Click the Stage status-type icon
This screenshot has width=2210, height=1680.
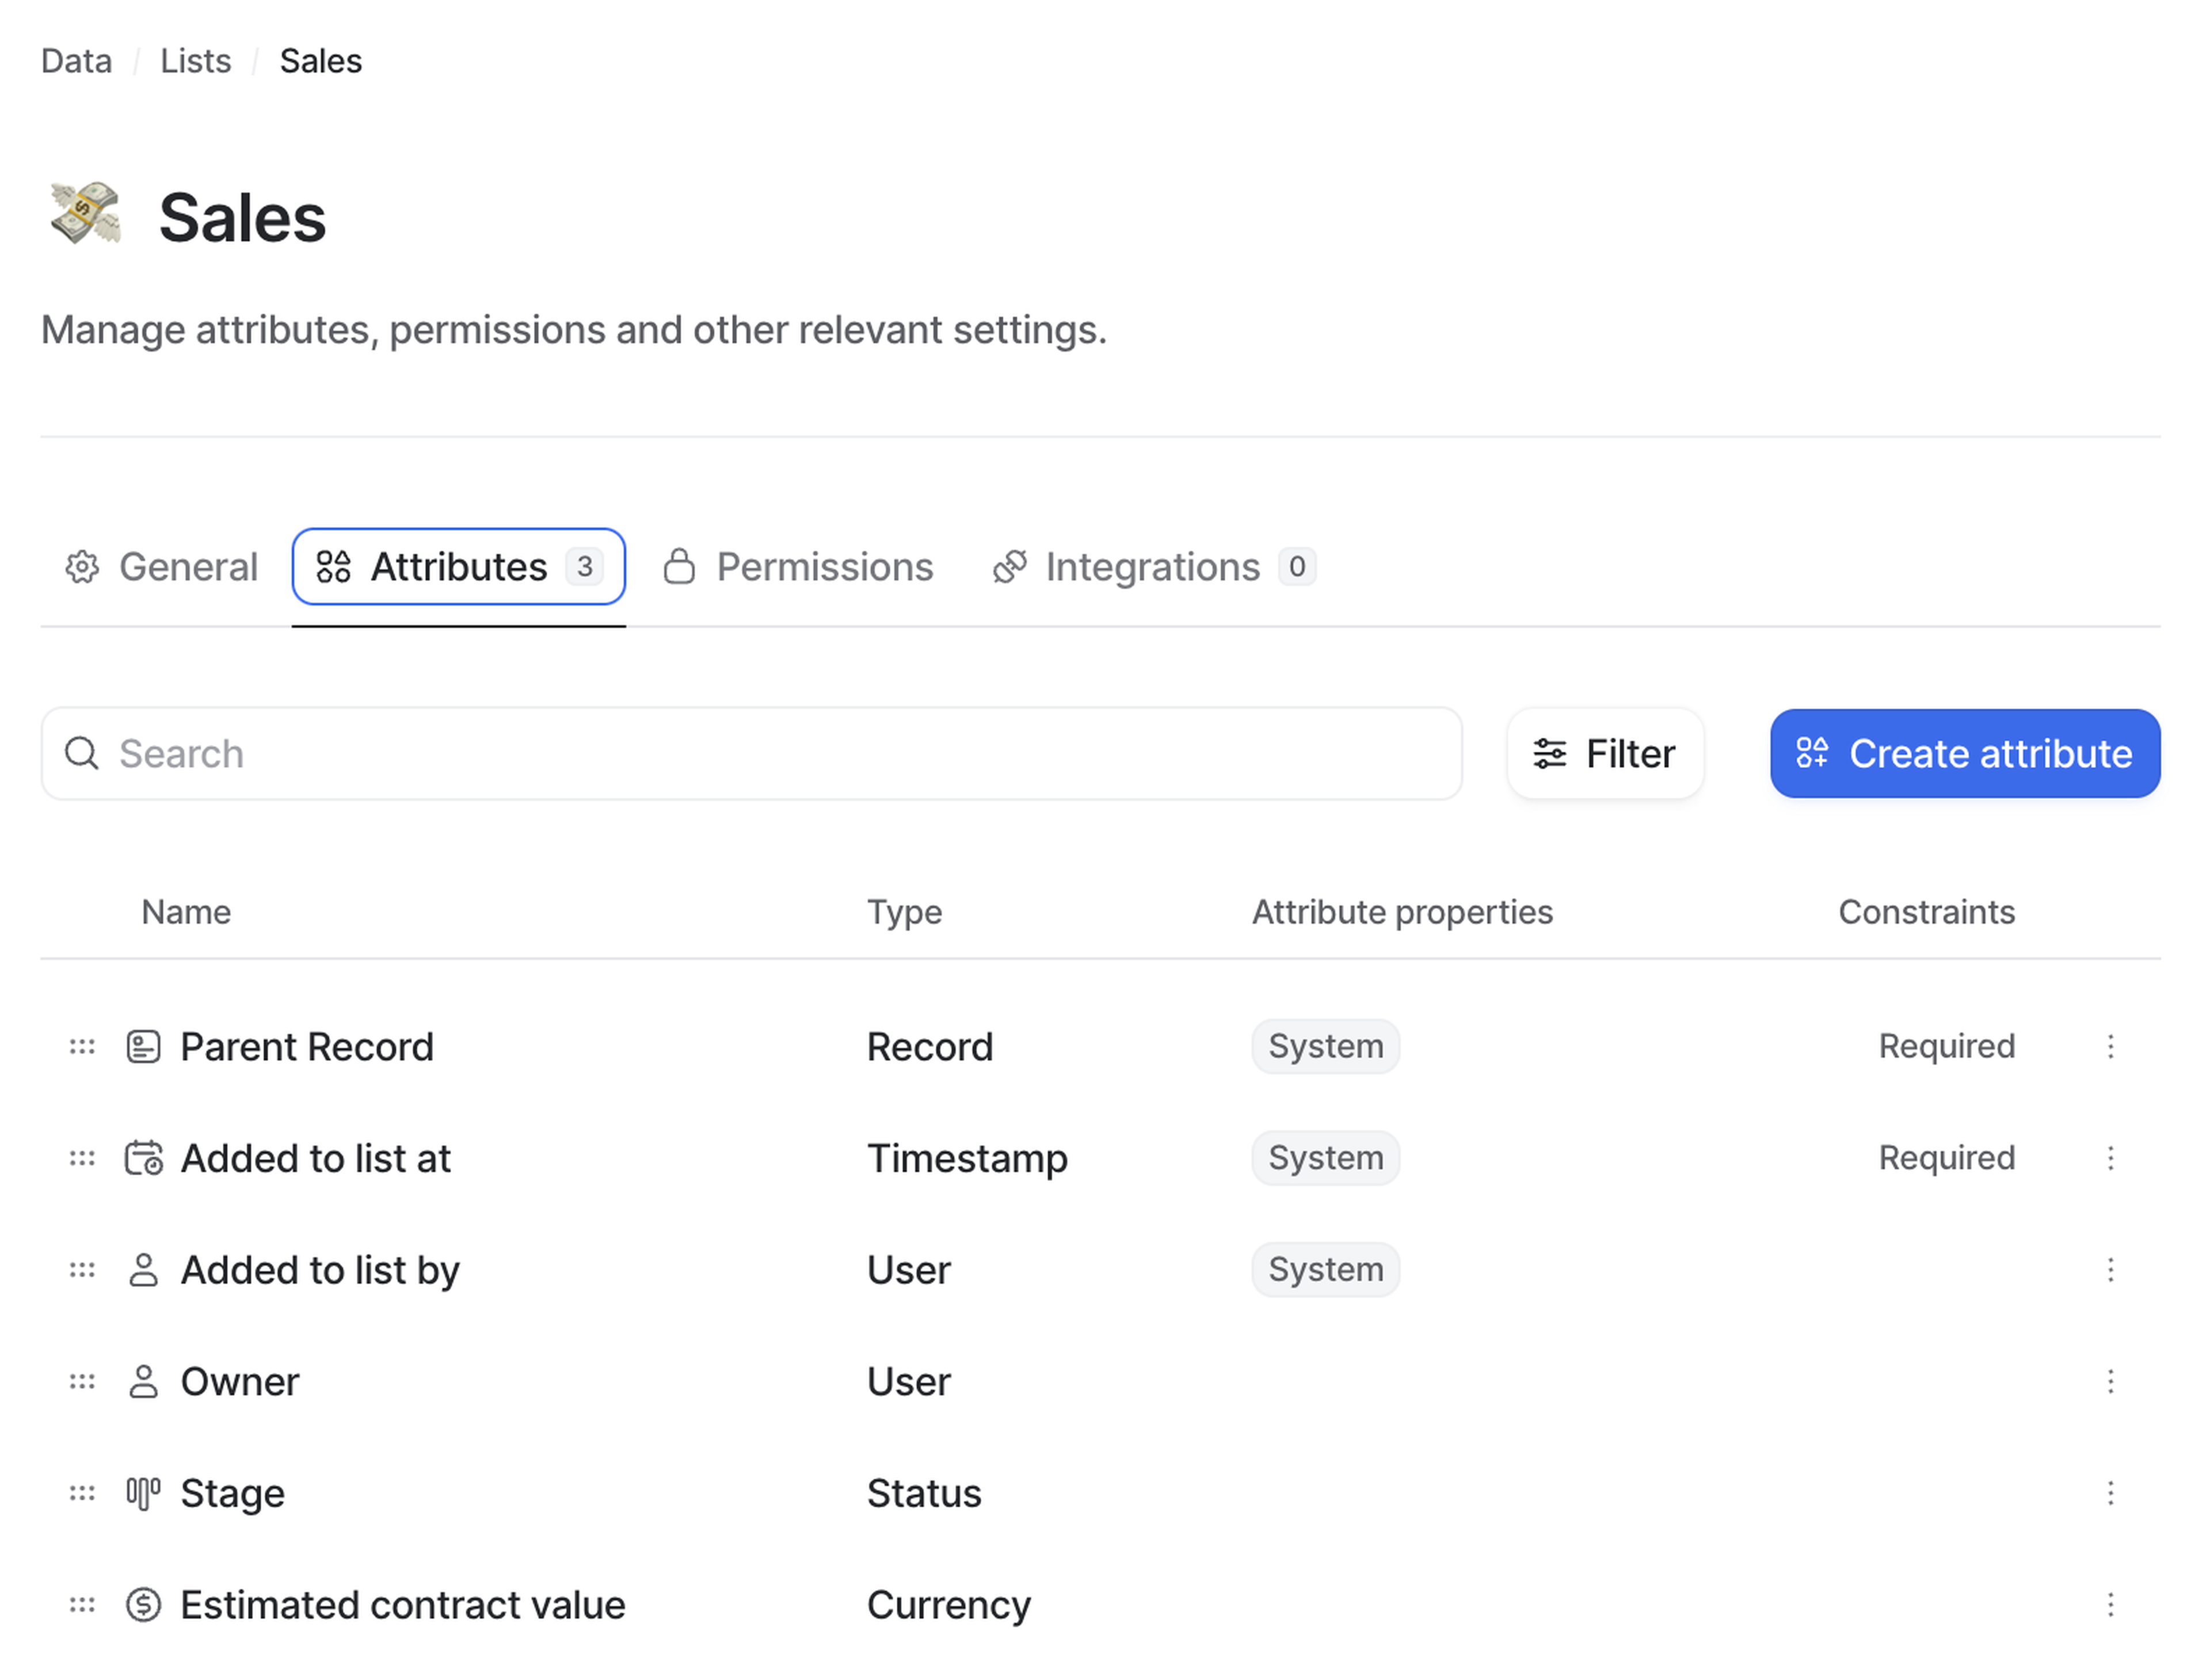point(143,1493)
